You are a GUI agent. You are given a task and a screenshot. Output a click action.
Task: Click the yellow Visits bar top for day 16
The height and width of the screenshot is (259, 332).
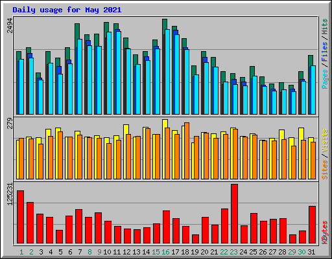point(165,123)
